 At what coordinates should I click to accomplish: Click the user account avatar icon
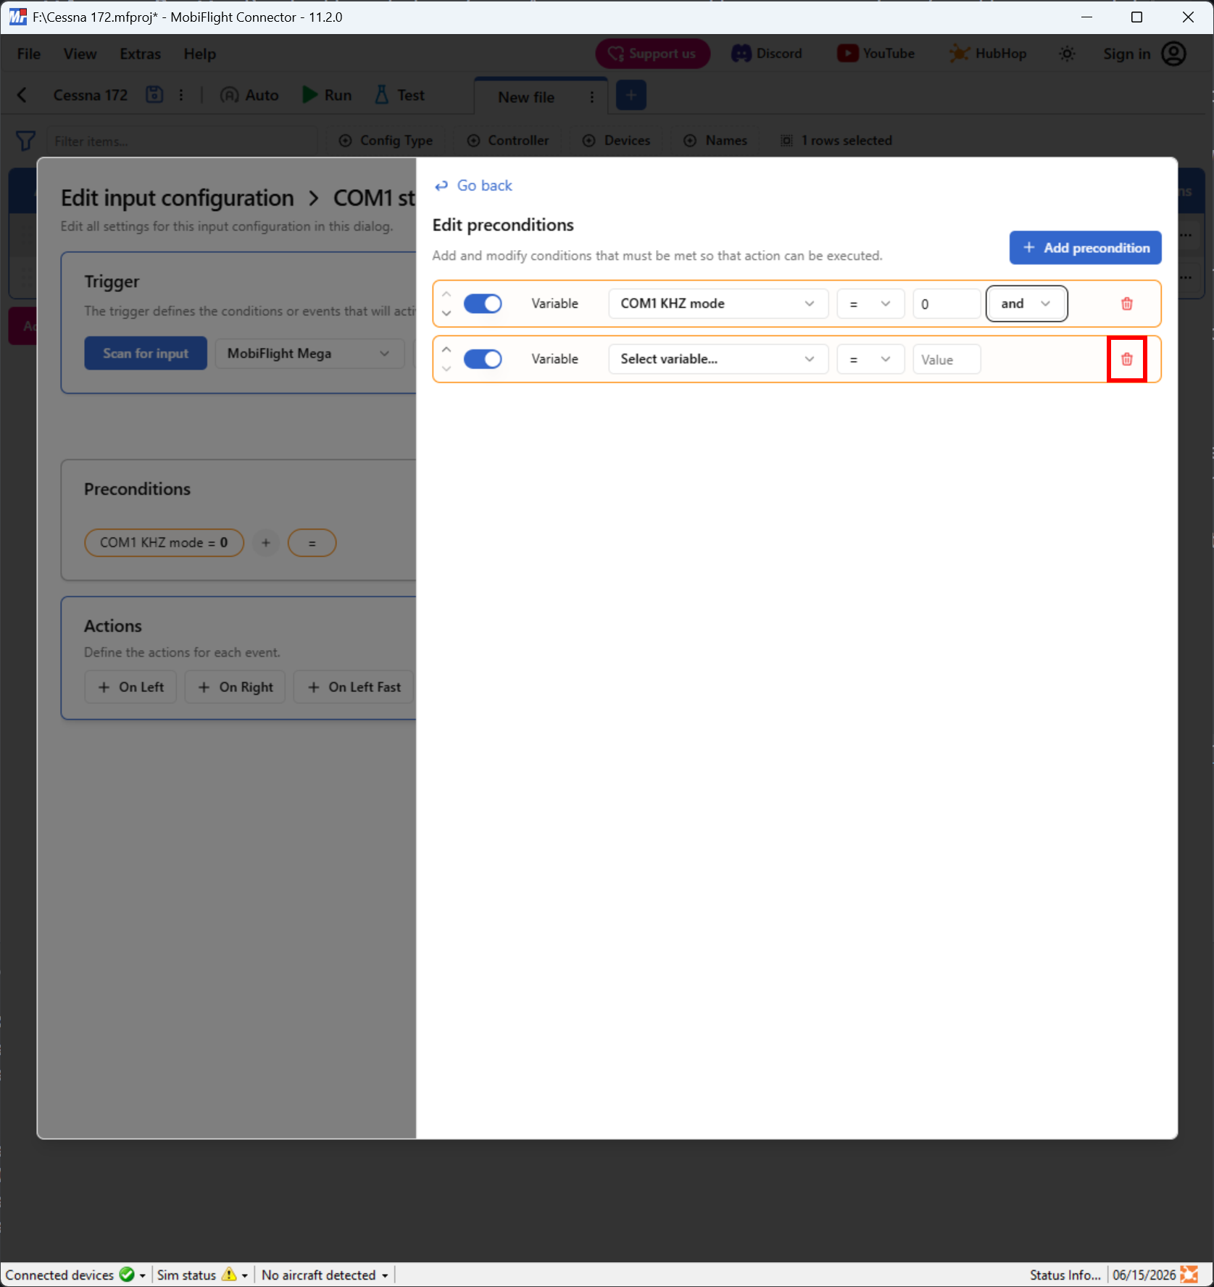[x=1173, y=54]
